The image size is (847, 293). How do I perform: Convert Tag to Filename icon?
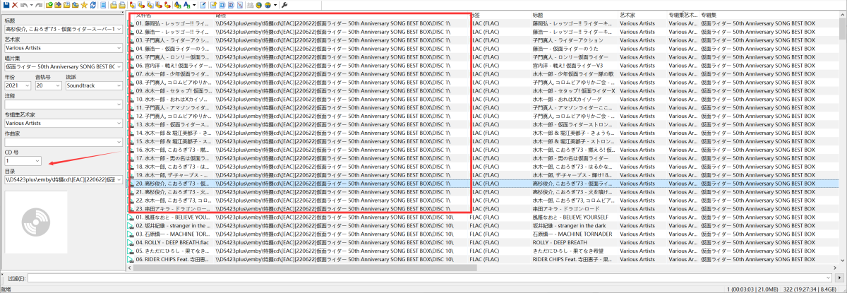133,5
